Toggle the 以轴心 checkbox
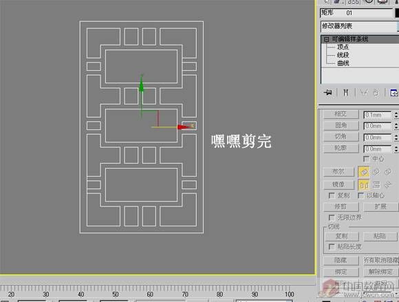 (360, 195)
